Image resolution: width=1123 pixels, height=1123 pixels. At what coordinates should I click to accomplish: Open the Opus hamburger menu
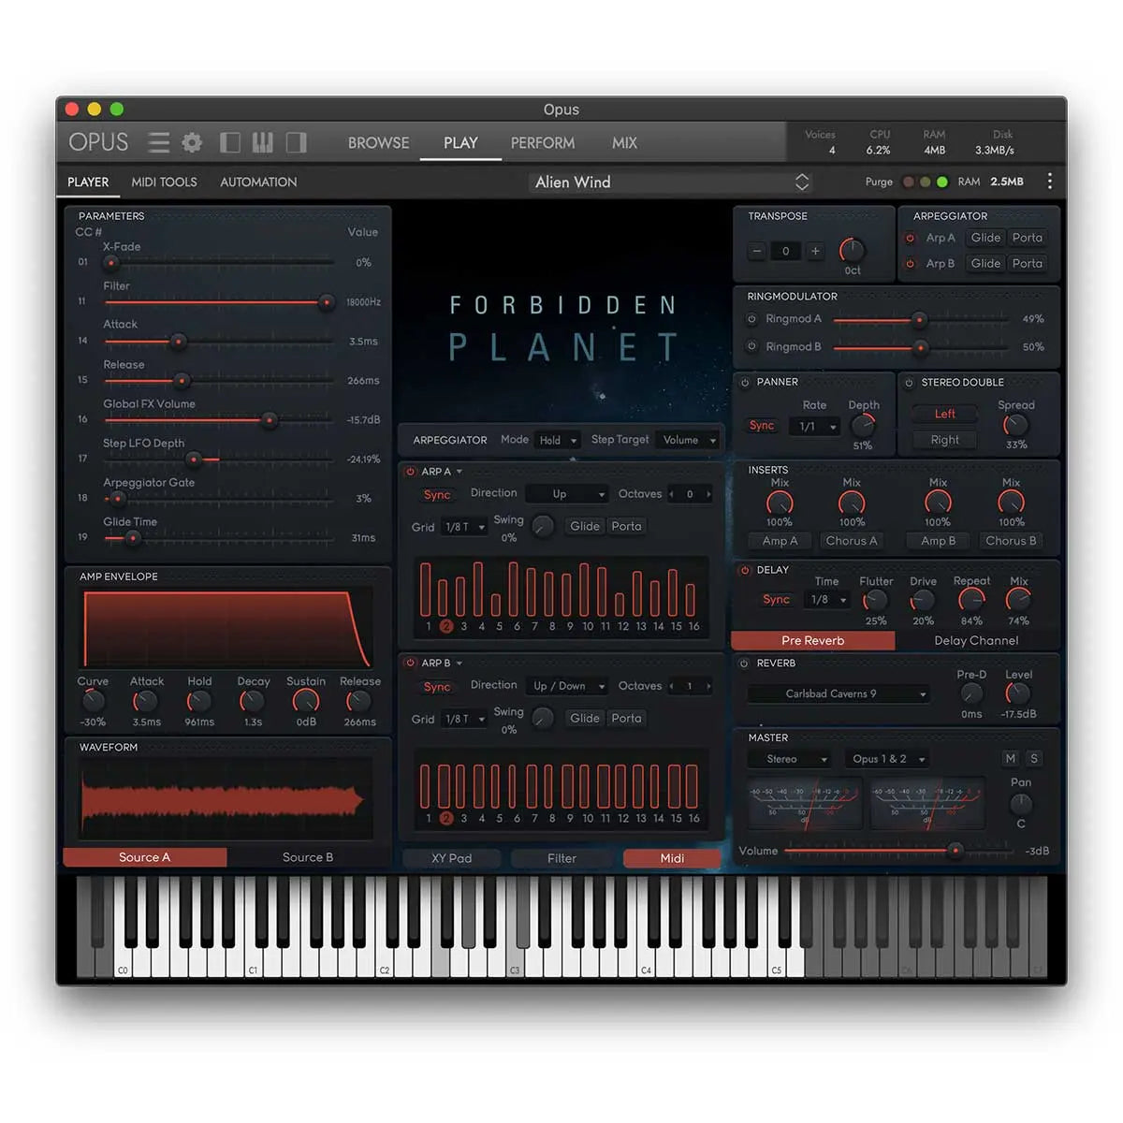pyautogui.click(x=158, y=142)
